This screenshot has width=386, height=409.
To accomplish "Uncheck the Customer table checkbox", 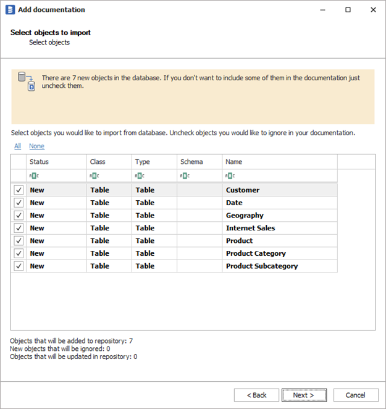I will 19,190.
